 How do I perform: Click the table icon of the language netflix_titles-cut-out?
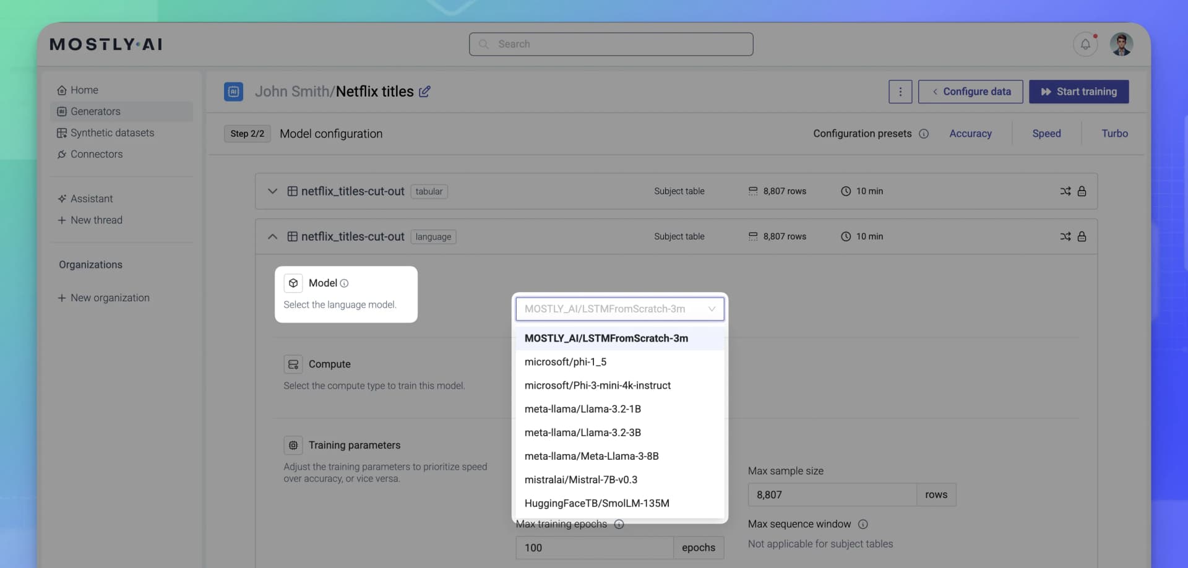tap(293, 236)
